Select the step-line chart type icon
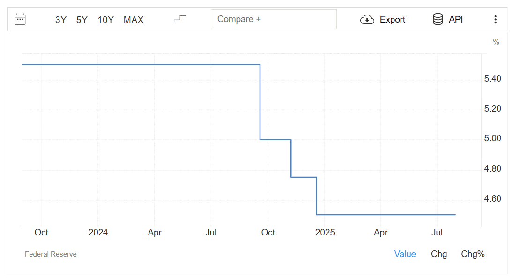513x280 pixels. pyautogui.click(x=179, y=19)
